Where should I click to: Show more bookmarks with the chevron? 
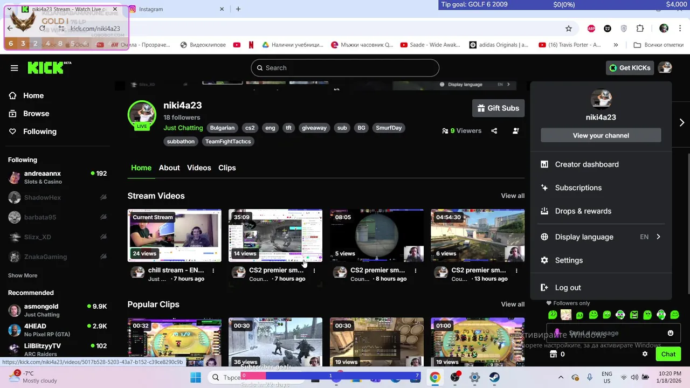coord(616,45)
